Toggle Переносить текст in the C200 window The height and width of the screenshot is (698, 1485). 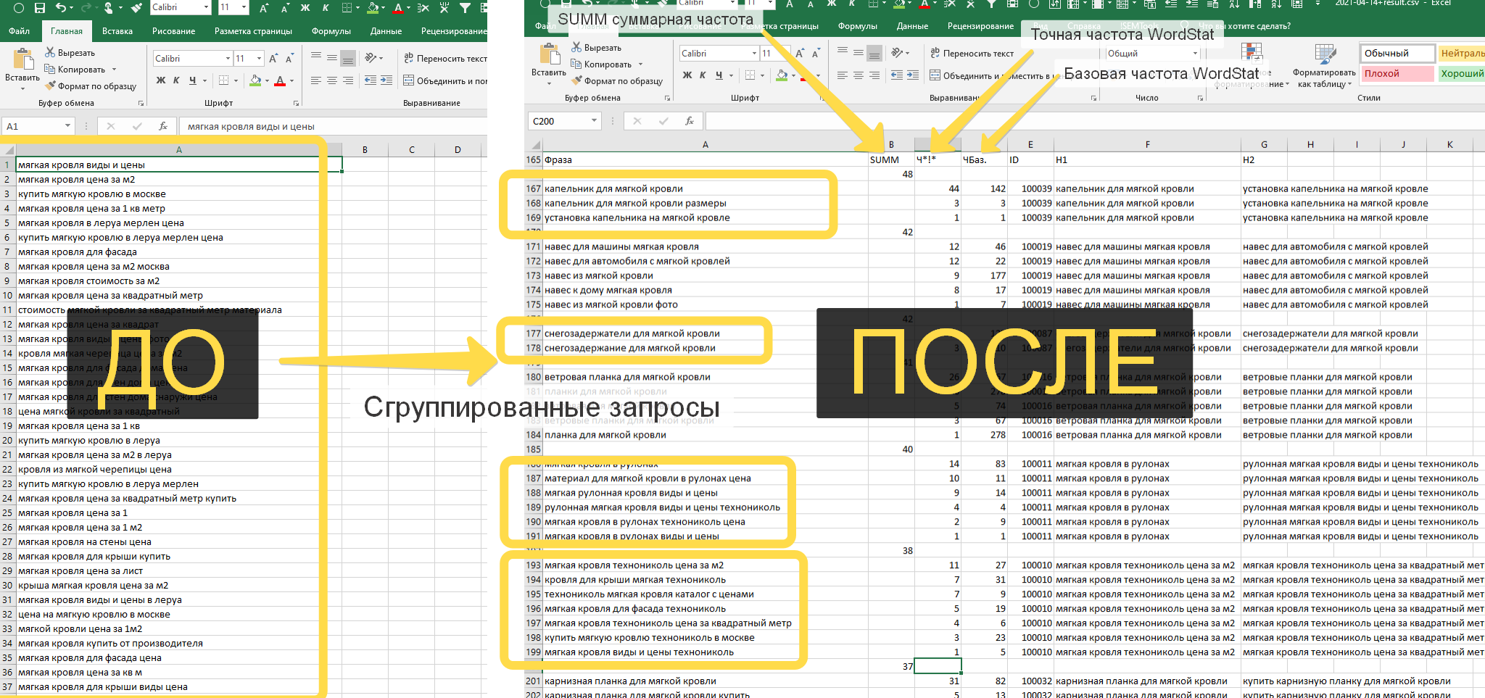tap(971, 53)
